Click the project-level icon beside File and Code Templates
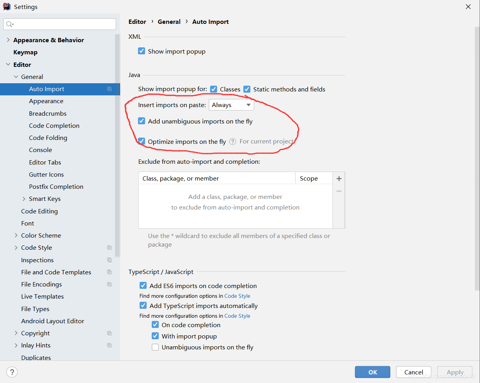Screen dimensions: 480x383 point(110,272)
